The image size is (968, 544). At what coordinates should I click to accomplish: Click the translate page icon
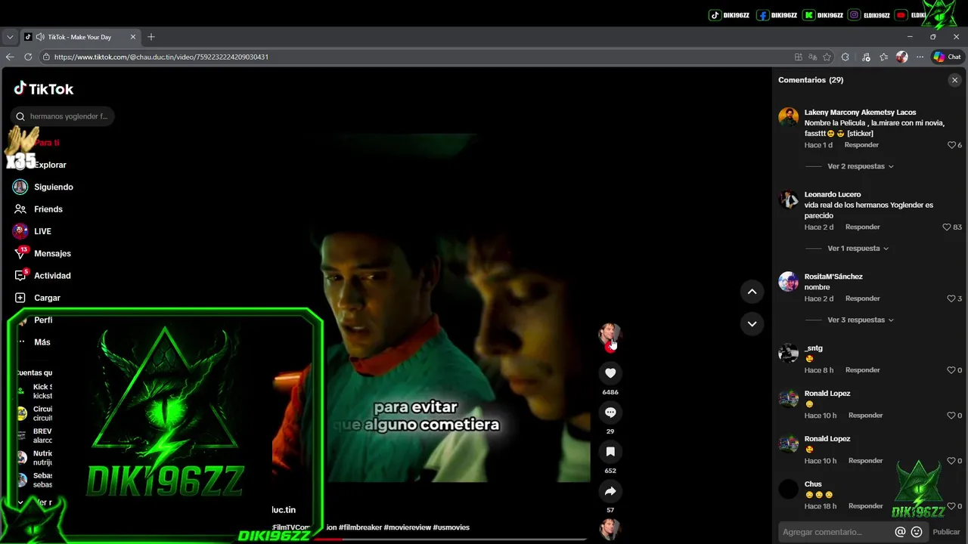(x=812, y=57)
